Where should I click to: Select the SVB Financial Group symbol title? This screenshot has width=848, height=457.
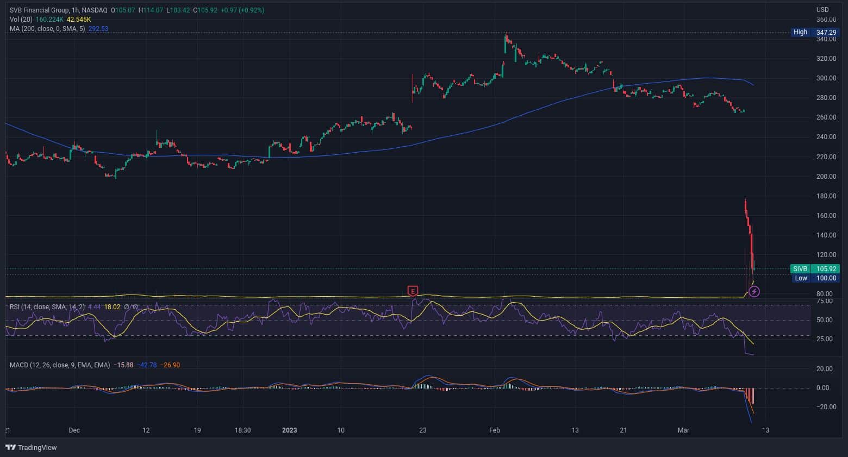tap(58, 10)
